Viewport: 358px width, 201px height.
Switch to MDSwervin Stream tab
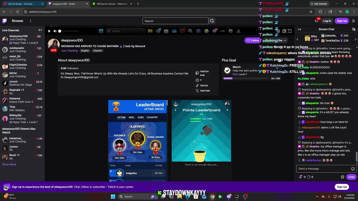tap(112, 4)
